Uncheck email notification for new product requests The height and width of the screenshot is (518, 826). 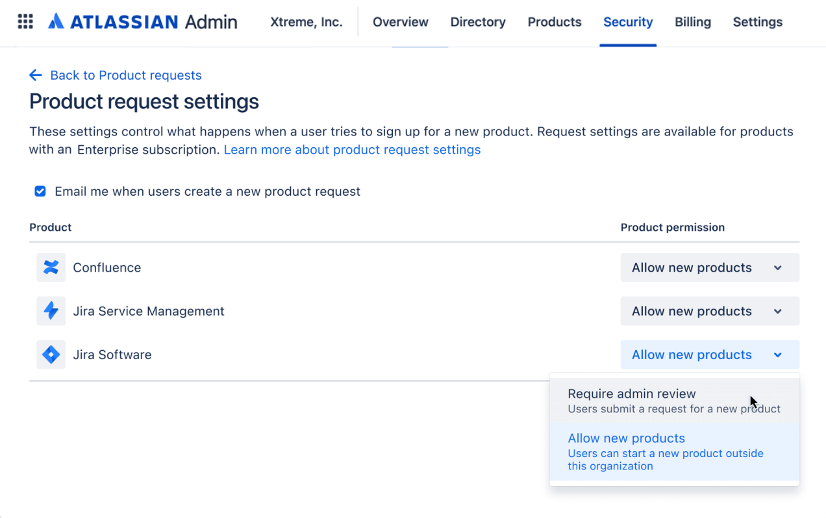coord(40,191)
